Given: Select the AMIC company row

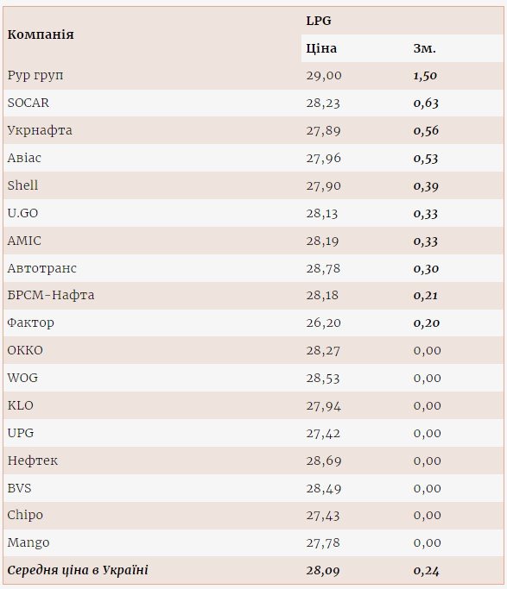Looking at the screenshot, I should (253, 241).
